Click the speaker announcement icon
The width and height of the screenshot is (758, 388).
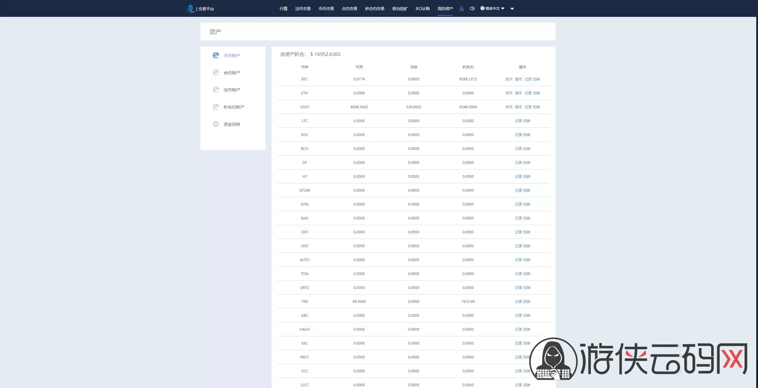click(472, 9)
